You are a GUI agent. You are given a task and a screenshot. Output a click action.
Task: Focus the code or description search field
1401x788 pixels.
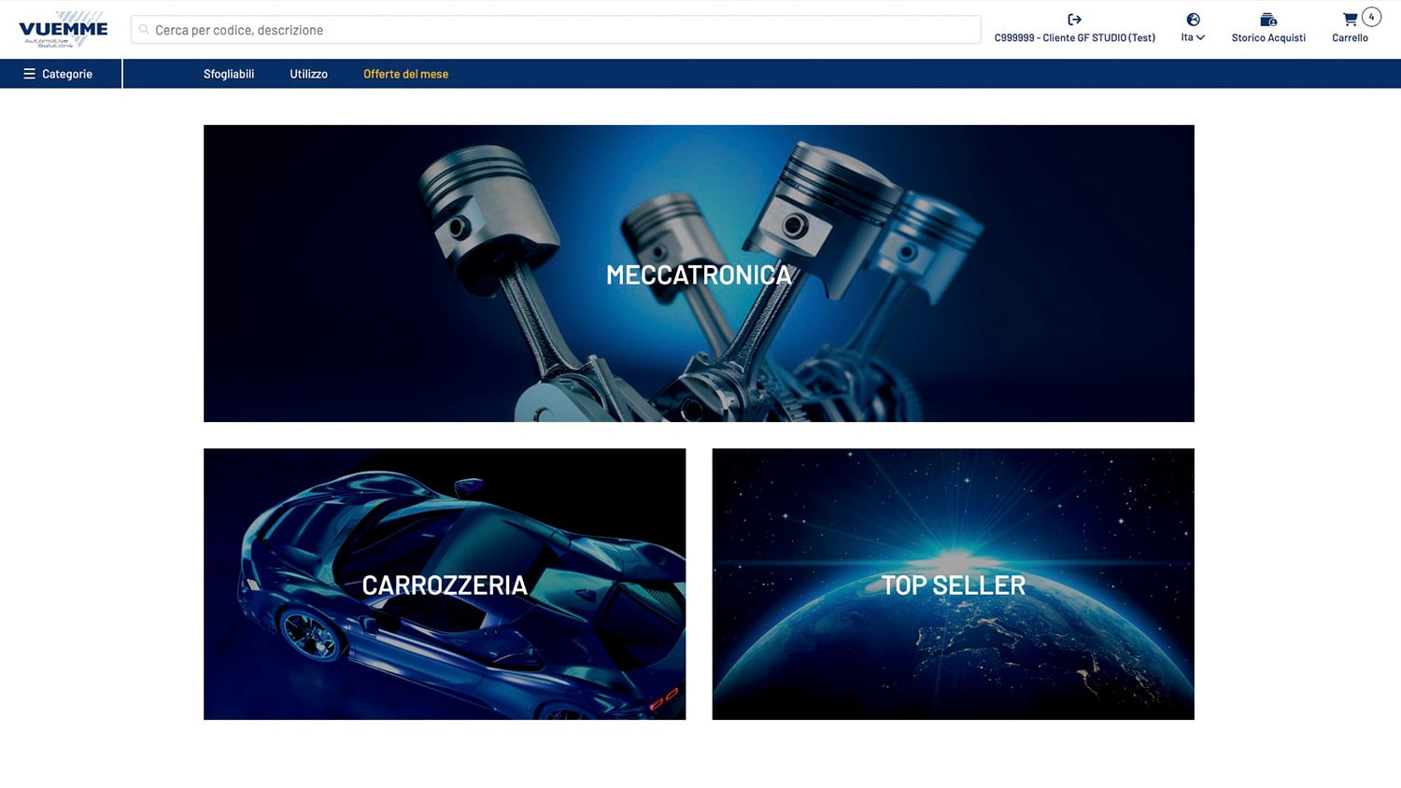point(560,30)
